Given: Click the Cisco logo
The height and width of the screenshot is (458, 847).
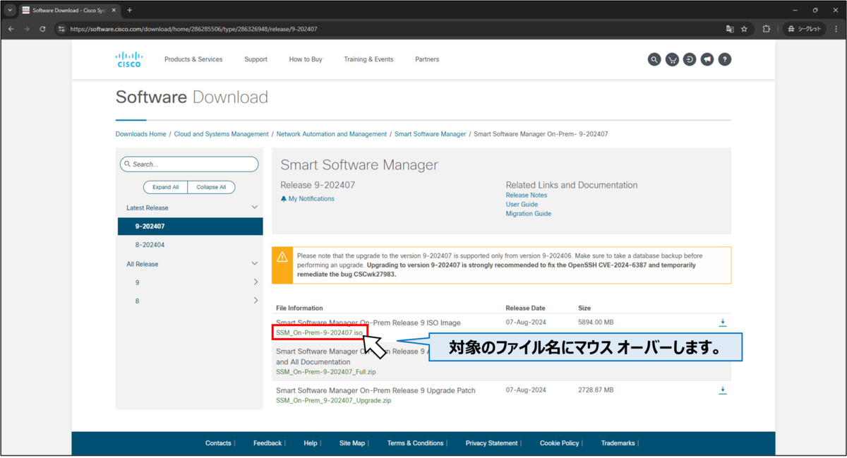Looking at the screenshot, I should [x=128, y=59].
